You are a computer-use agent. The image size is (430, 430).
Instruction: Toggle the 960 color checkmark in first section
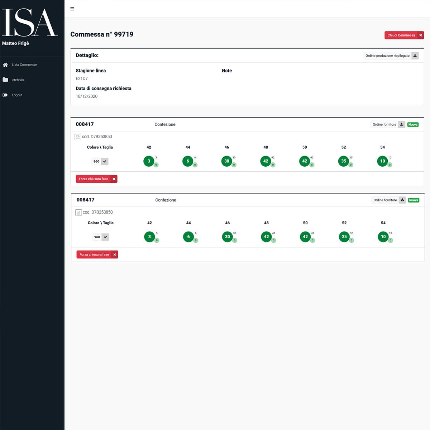click(x=105, y=161)
